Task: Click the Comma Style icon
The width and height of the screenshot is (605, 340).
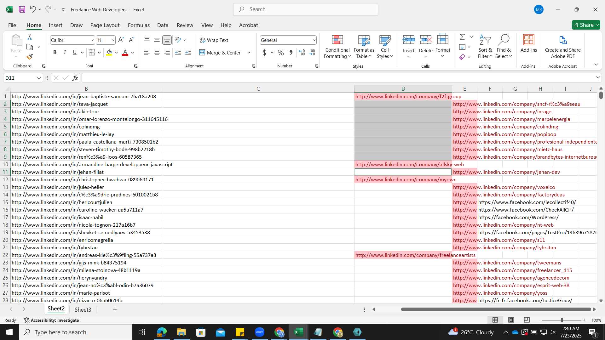Action: pos(291,53)
